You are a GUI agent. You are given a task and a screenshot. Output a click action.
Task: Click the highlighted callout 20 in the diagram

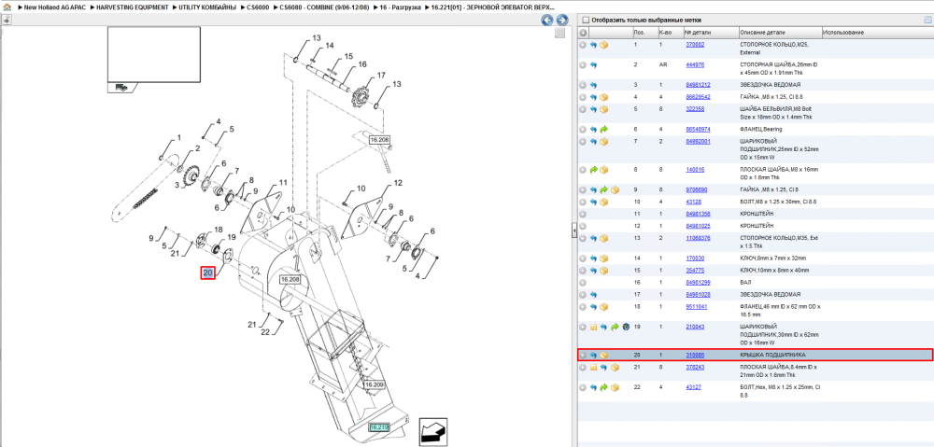(x=208, y=273)
